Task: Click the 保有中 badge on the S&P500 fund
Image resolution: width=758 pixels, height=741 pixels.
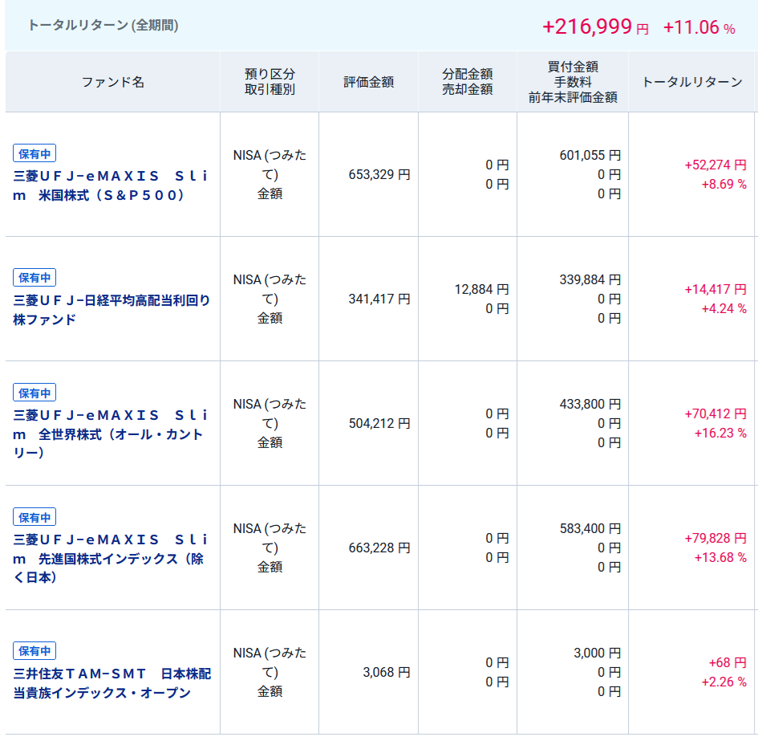Action: [x=34, y=153]
